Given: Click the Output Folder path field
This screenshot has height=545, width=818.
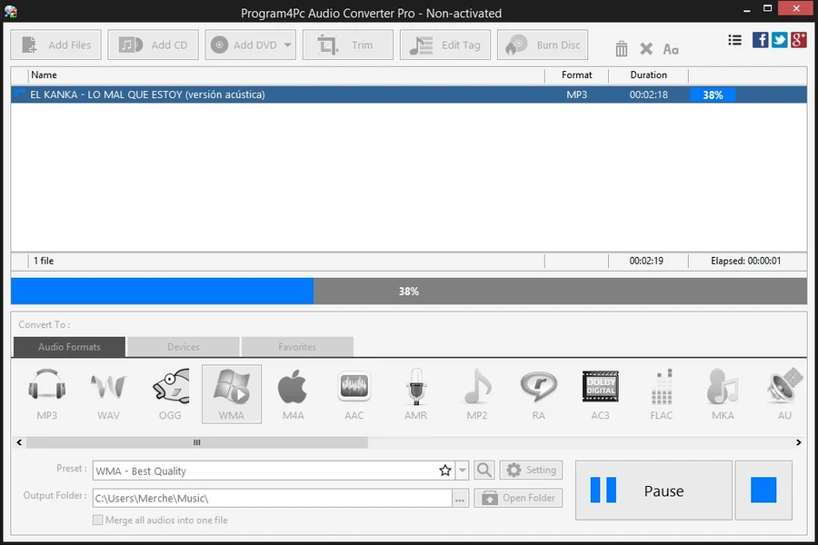Looking at the screenshot, I should [272, 498].
